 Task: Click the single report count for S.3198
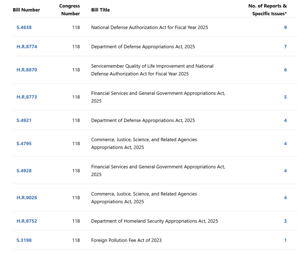coord(285,240)
